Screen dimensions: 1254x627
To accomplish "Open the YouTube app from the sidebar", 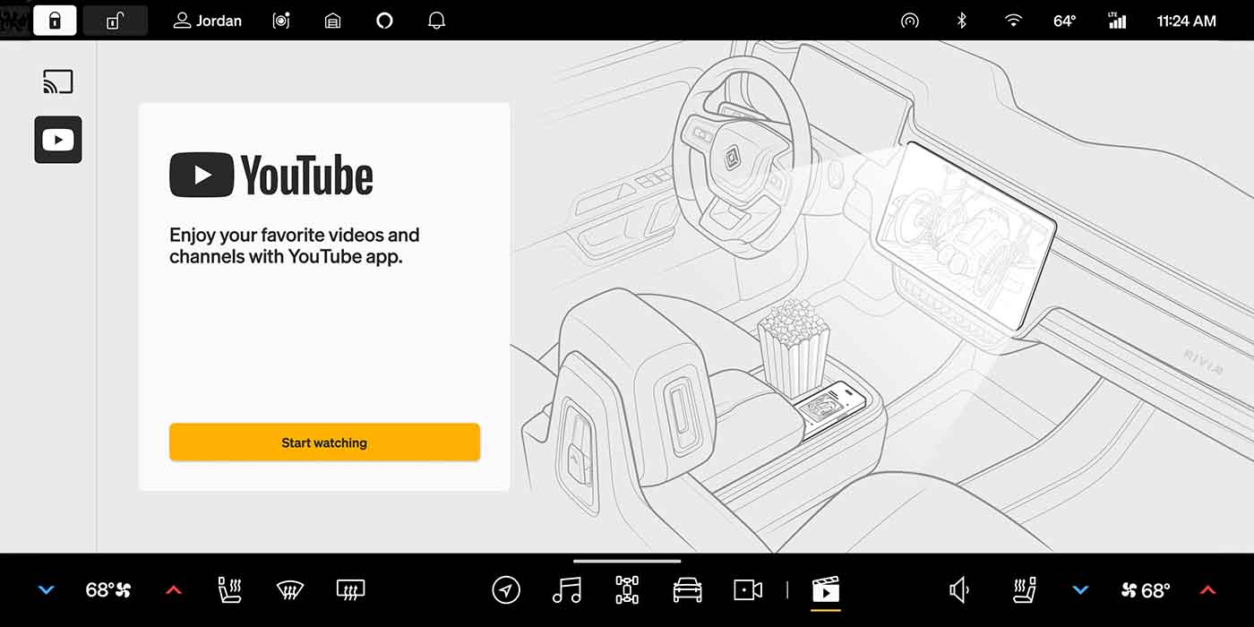I will 57,140.
